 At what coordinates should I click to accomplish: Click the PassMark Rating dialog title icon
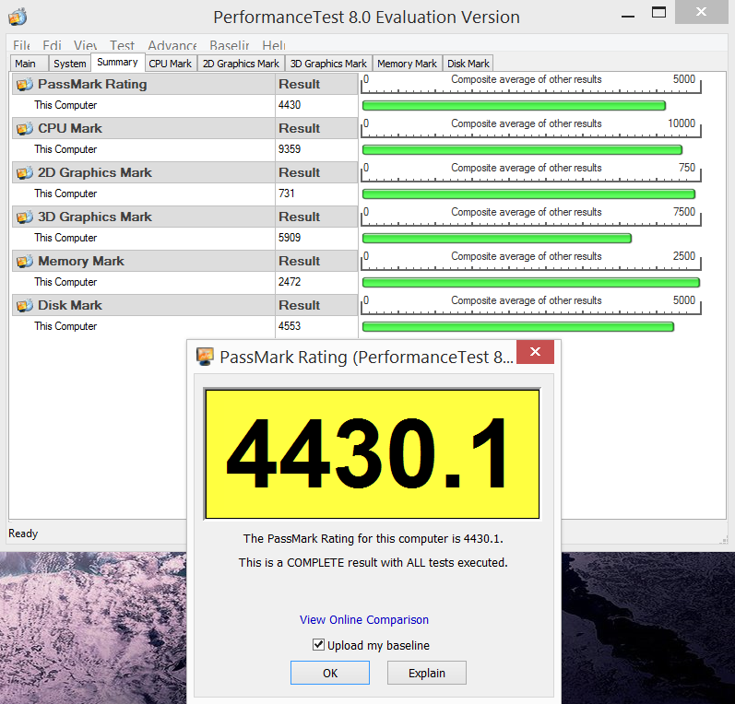pos(205,357)
